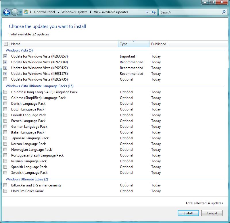Uncheck update KB929427

click(5, 68)
